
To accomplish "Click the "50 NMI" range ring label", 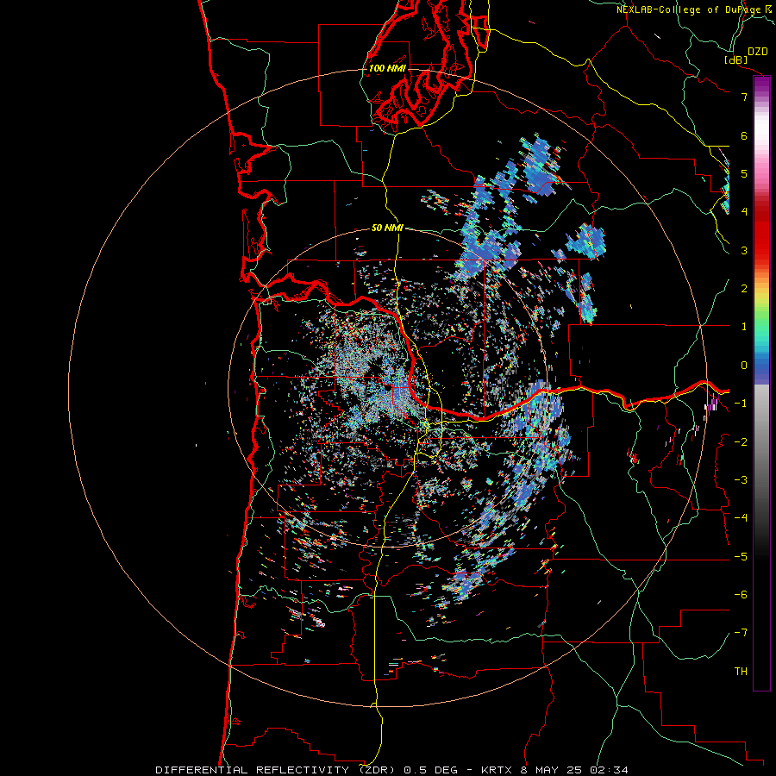I will (x=387, y=228).
